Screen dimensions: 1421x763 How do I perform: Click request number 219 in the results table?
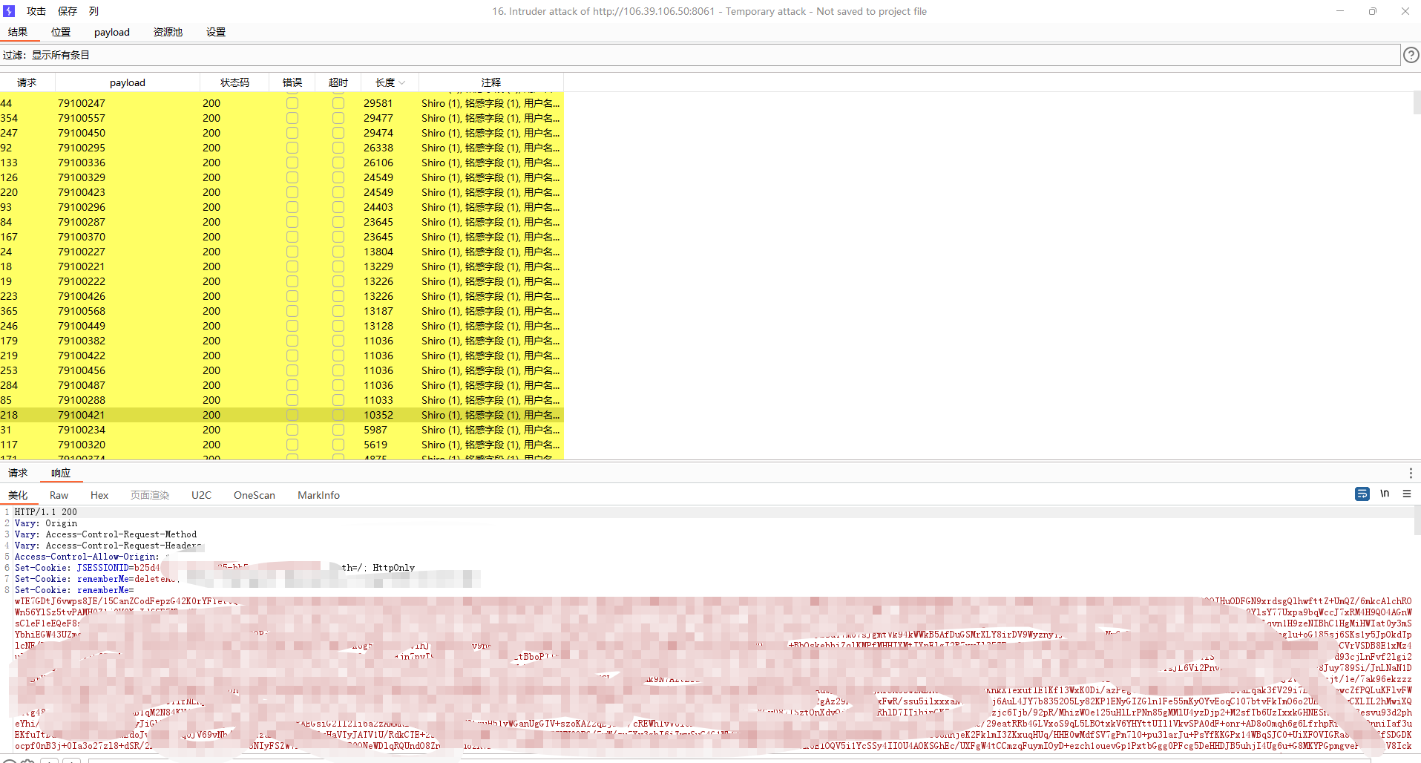click(9, 356)
